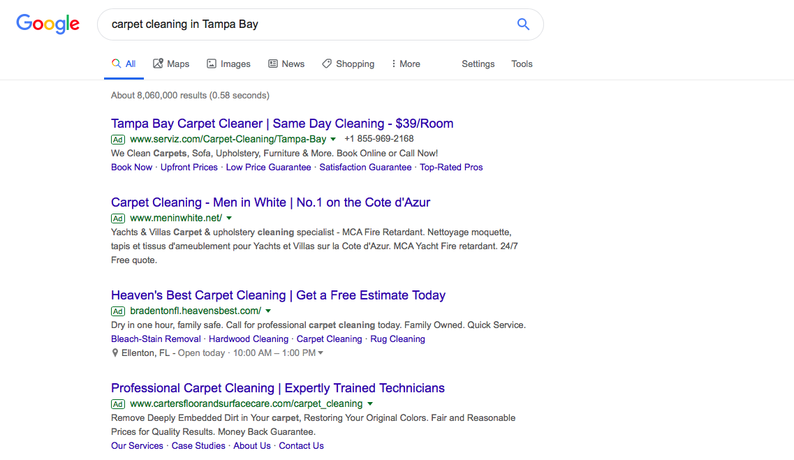Open the News tab
794x460 pixels.
pyautogui.click(x=286, y=64)
